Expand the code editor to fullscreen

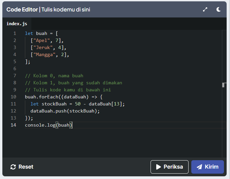coord(205,10)
